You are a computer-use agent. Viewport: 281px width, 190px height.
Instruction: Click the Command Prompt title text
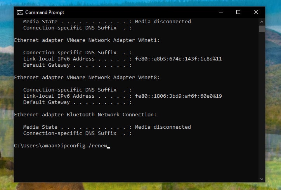(x=45, y=12)
